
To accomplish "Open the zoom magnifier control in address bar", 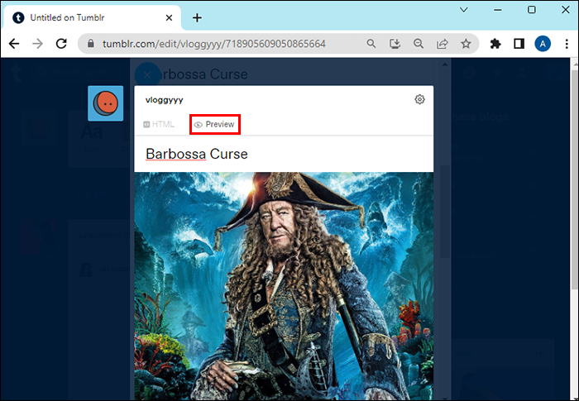I will click(419, 44).
